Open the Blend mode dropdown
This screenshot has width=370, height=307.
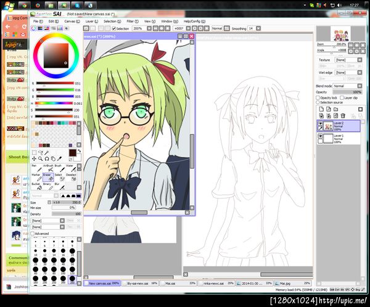(x=360, y=86)
